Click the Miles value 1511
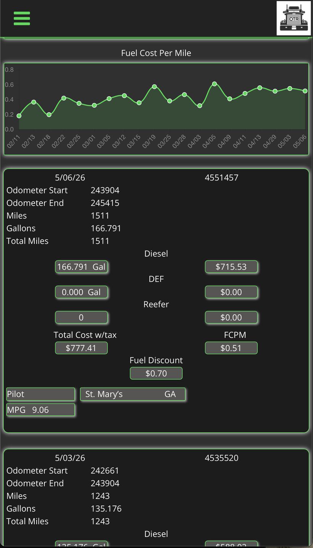313x548 pixels. 100,215
